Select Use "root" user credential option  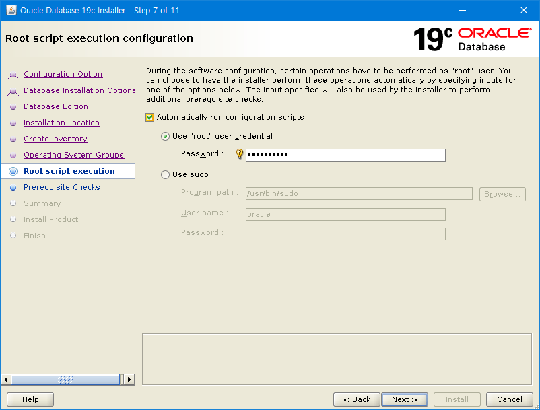[x=166, y=137]
